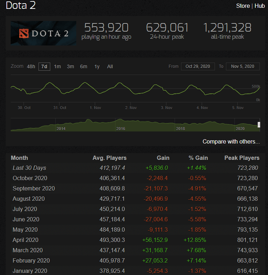This screenshot has height=275, width=268.
Task: Click the +5,836.0 gain value
Action: click(x=156, y=168)
